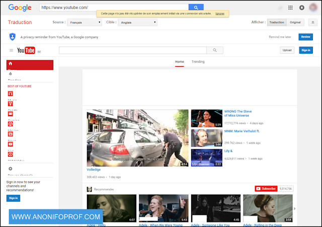Open the Gaming controller icon
This screenshot has width=322, height=227.
[x=11, y=114]
